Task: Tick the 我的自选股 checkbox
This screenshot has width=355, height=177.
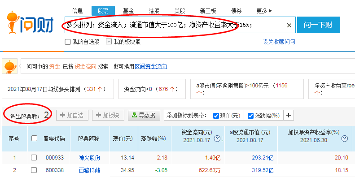Action: click(x=68, y=42)
